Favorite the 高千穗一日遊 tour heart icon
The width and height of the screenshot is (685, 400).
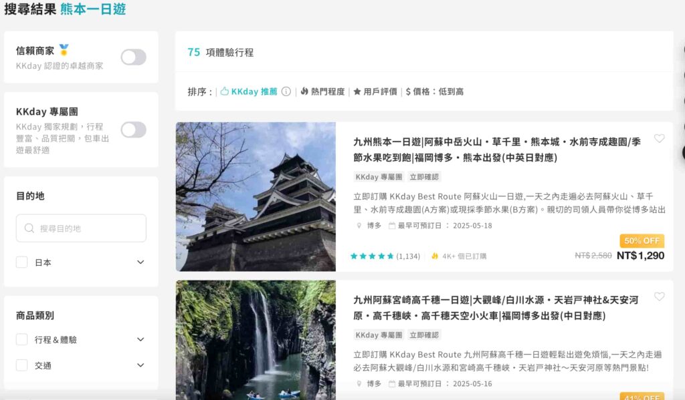(x=659, y=296)
